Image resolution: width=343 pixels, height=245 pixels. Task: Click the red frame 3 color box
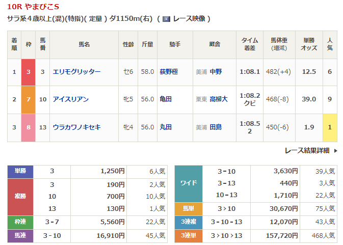[x=29, y=72]
